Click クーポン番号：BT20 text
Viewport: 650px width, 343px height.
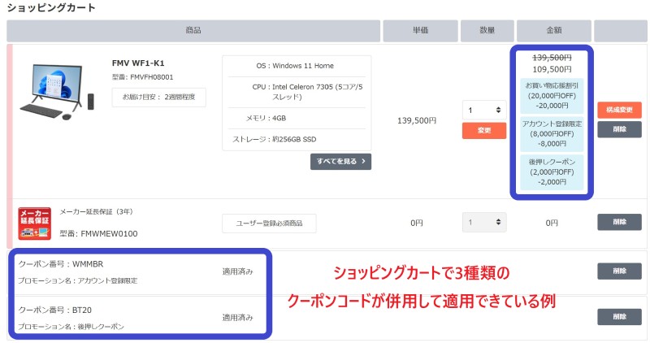(55, 310)
